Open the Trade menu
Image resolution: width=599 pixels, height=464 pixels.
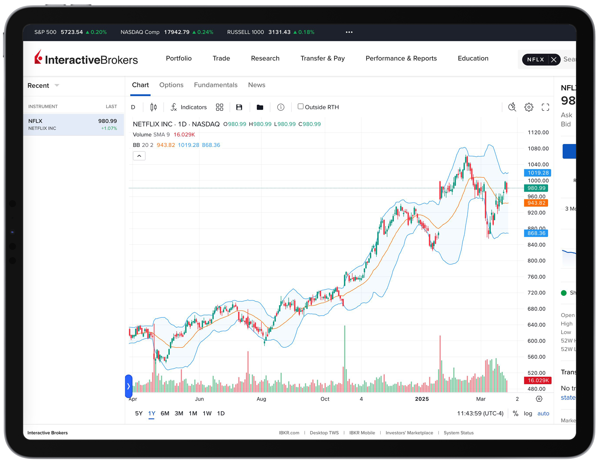point(221,58)
